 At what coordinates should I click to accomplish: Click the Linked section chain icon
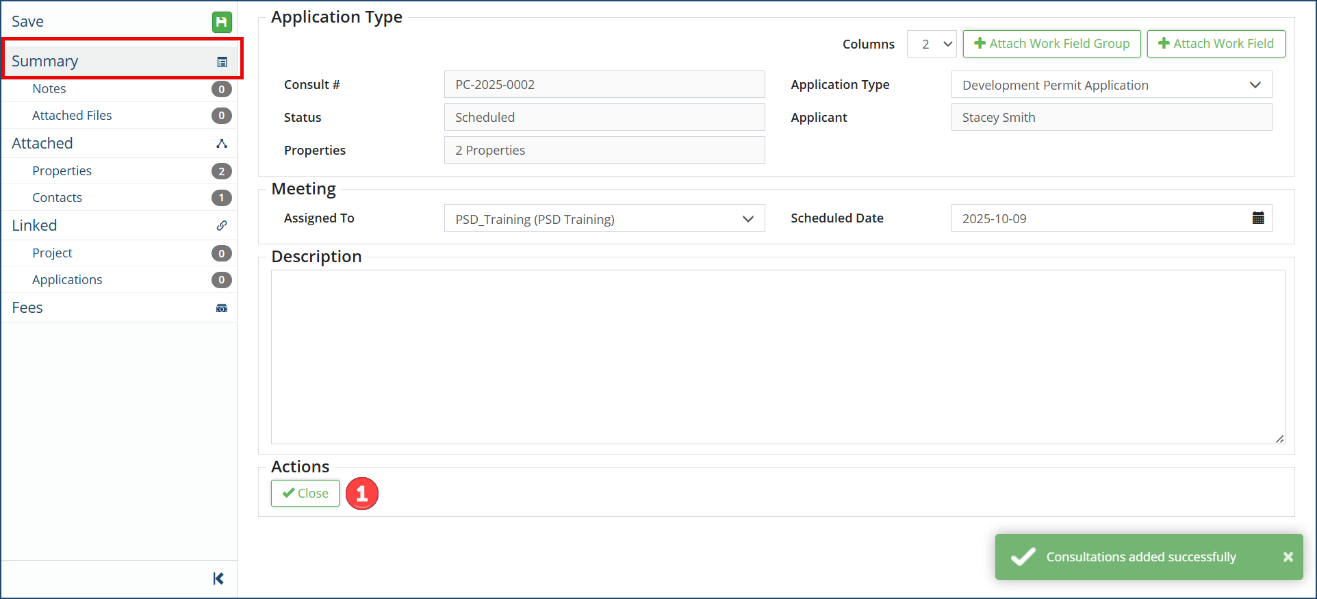pos(222,226)
